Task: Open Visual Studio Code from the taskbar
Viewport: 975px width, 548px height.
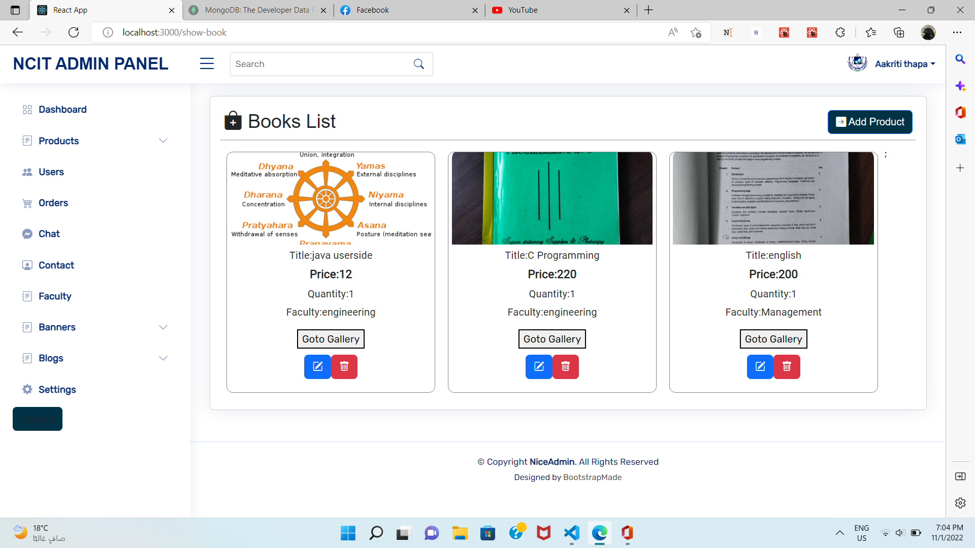Action: pyautogui.click(x=571, y=533)
